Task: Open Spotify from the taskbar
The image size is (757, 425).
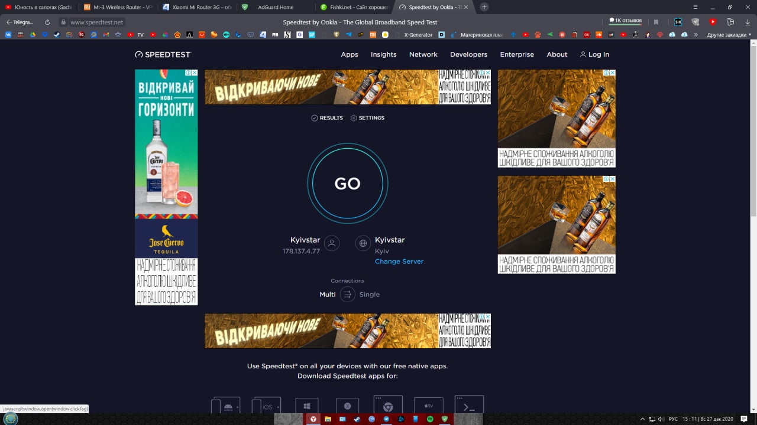Action: point(430,419)
